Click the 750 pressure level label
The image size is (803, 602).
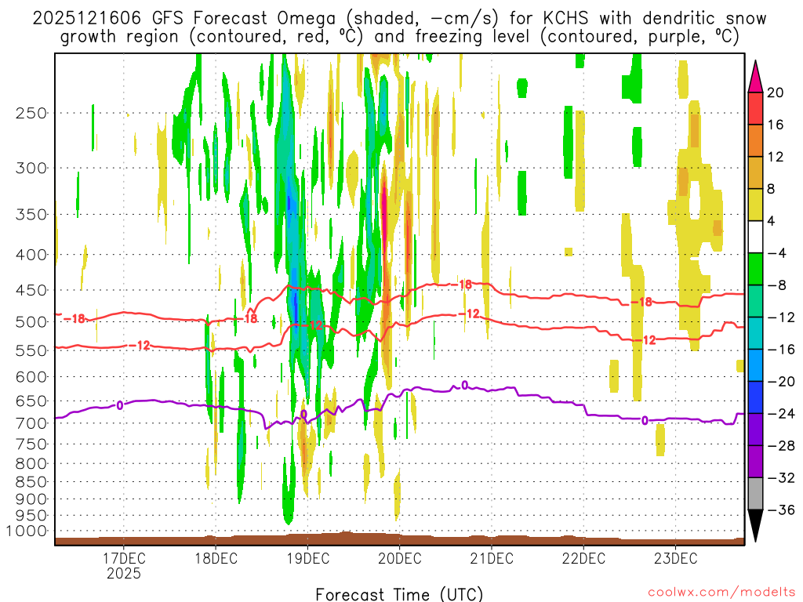[x=31, y=444]
